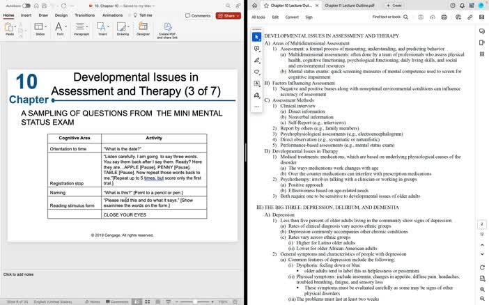Switch to Slide Sorter grid view
The image size is (489, 305).
[148, 302]
